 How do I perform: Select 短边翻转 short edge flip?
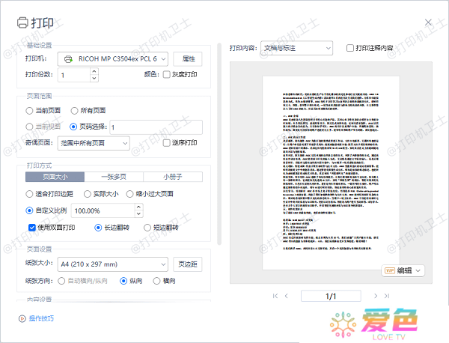coord(147,228)
